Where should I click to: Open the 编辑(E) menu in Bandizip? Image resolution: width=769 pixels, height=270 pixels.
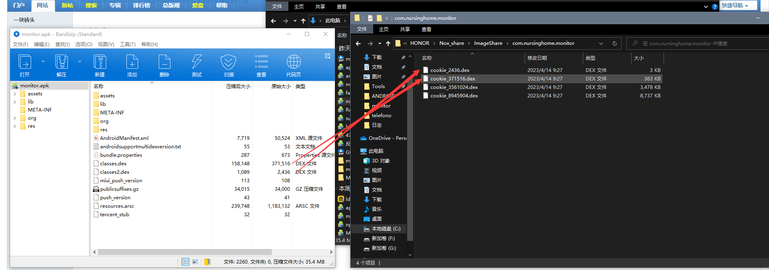pyautogui.click(x=42, y=44)
